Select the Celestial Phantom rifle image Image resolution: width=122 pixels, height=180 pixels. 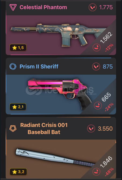click(x=59, y=34)
